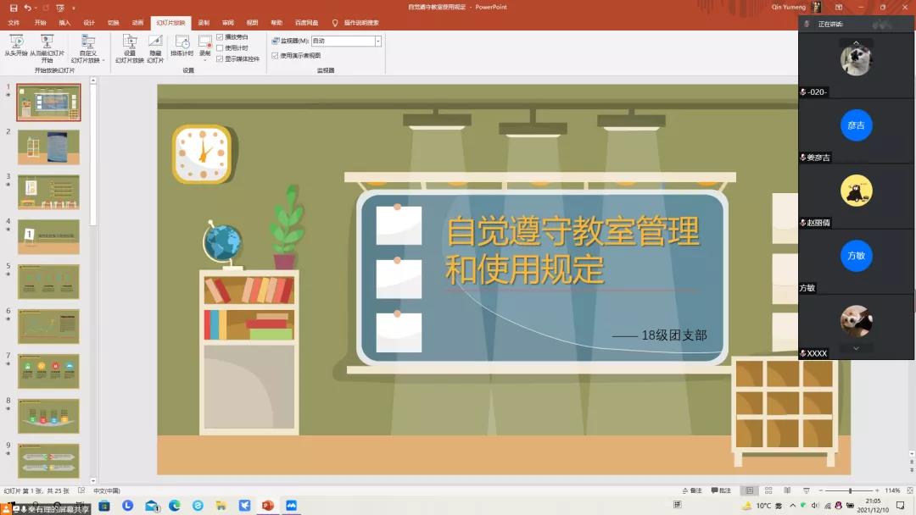This screenshot has height=515, width=916.
Task: Open the 审阅 ribbon tab
Action: pyautogui.click(x=228, y=23)
